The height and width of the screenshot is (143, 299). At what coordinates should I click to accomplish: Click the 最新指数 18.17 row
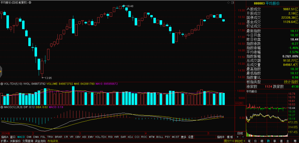point(272,31)
